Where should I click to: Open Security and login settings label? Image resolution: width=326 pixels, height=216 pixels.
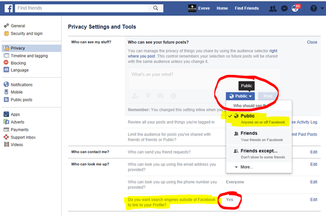pyautogui.click(x=27, y=34)
